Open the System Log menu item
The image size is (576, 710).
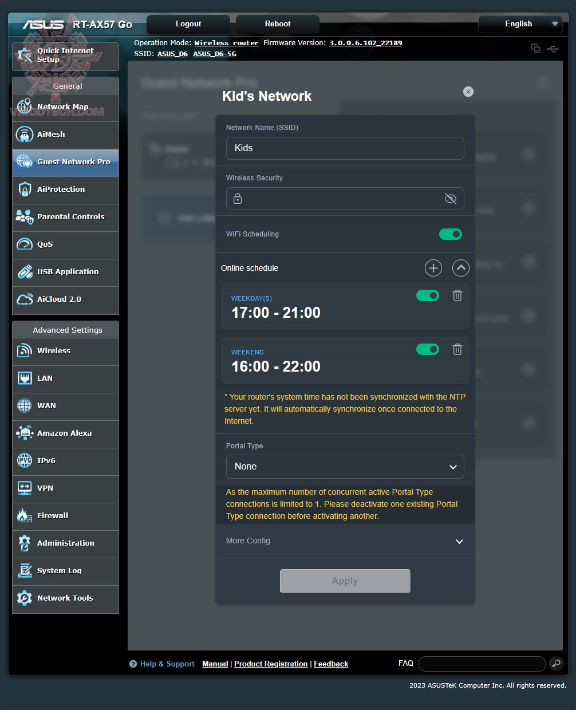click(65, 571)
